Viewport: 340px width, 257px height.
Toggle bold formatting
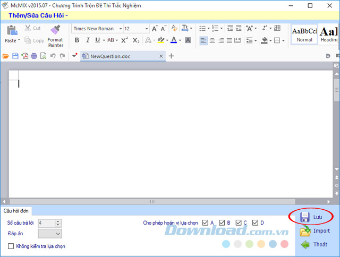click(x=76, y=40)
